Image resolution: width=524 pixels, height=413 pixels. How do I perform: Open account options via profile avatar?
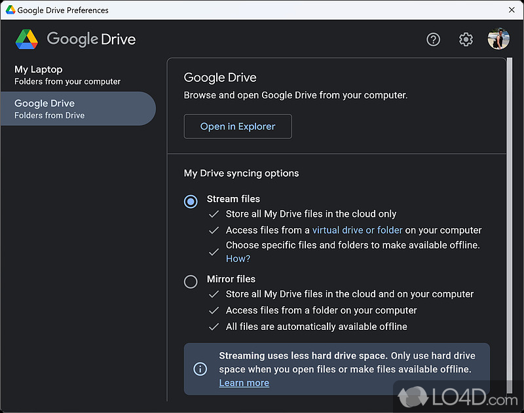click(x=498, y=39)
